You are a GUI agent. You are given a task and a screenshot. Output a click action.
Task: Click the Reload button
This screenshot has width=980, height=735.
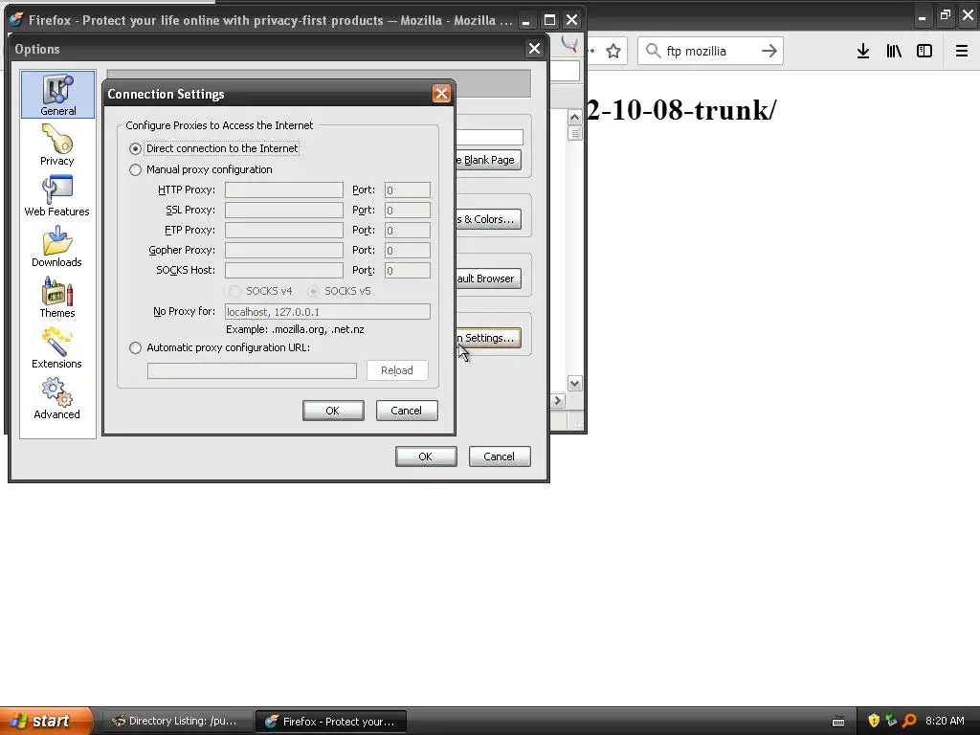coord(397,370)
